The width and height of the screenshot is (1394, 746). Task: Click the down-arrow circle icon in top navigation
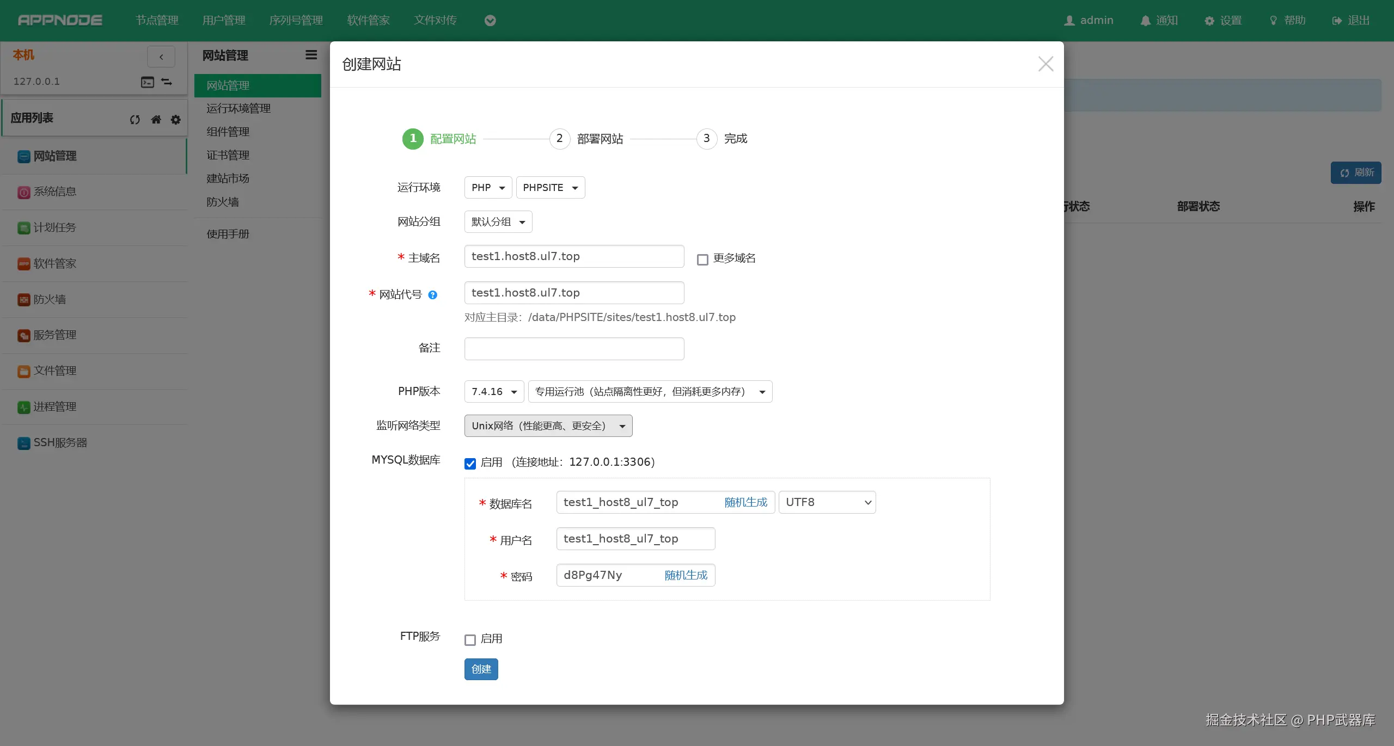[x=490, y=21]
